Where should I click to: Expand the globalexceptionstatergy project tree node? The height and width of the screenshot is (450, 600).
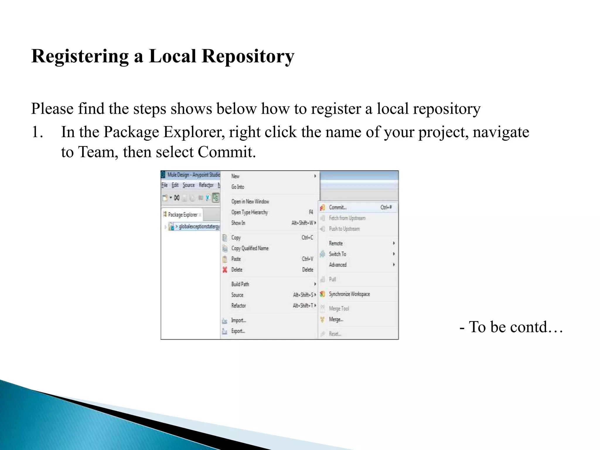[165, 227]
